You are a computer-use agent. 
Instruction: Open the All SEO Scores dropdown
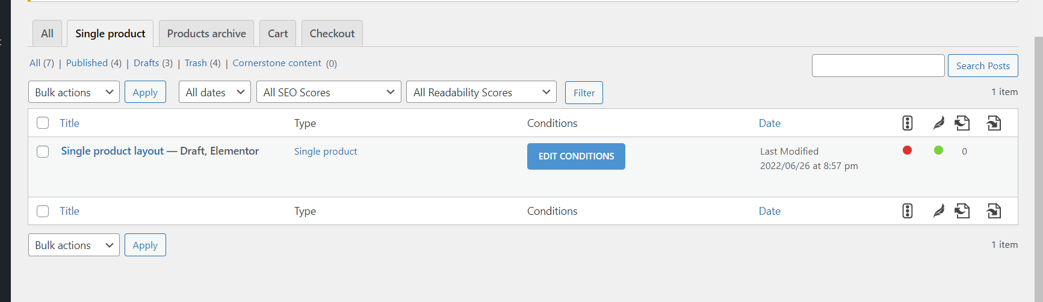[x=329, y=92]
